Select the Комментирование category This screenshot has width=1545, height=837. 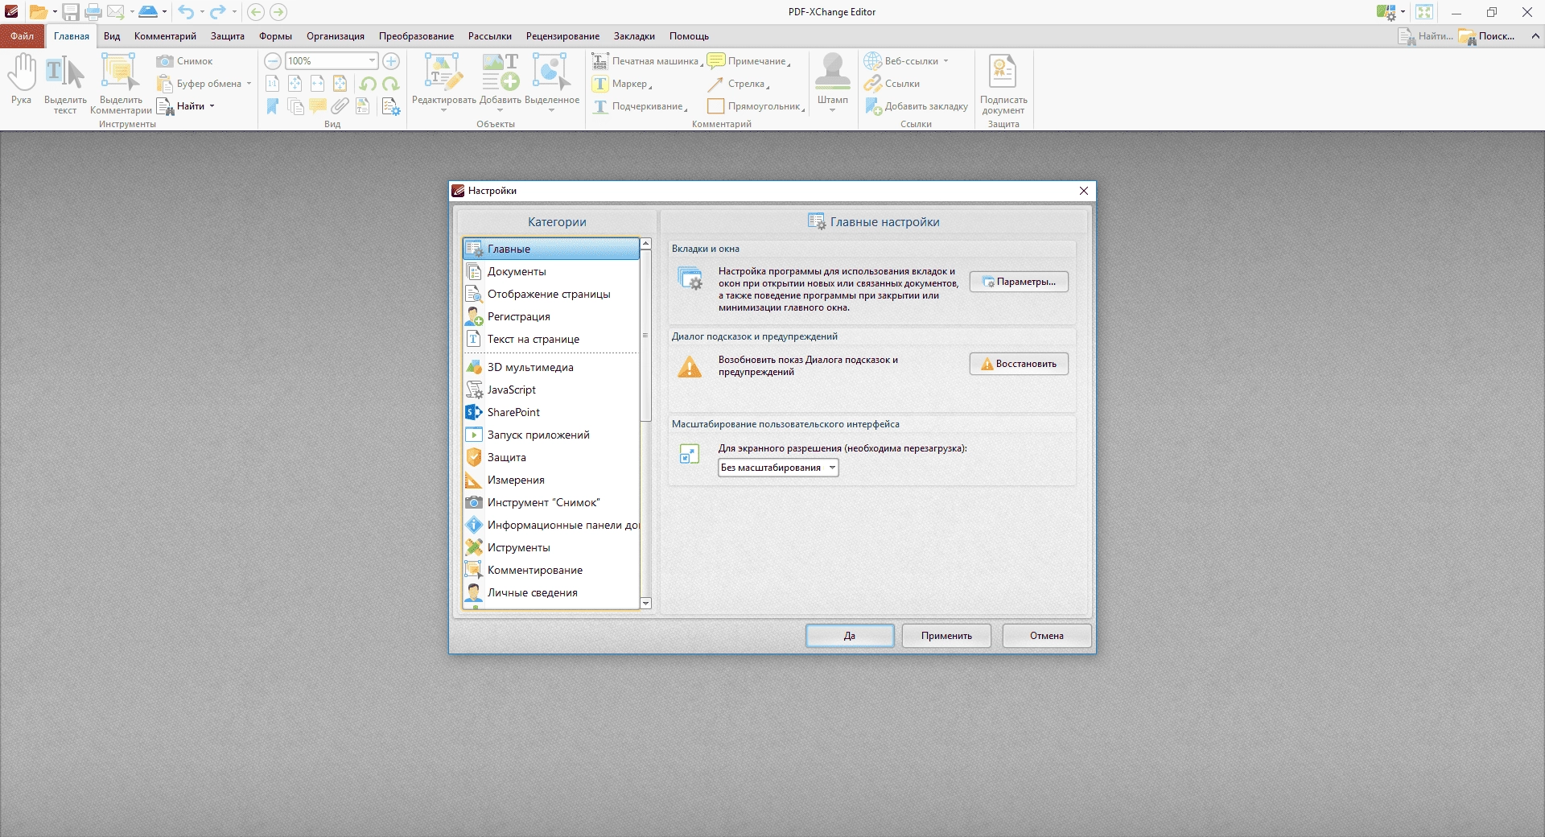551,570
